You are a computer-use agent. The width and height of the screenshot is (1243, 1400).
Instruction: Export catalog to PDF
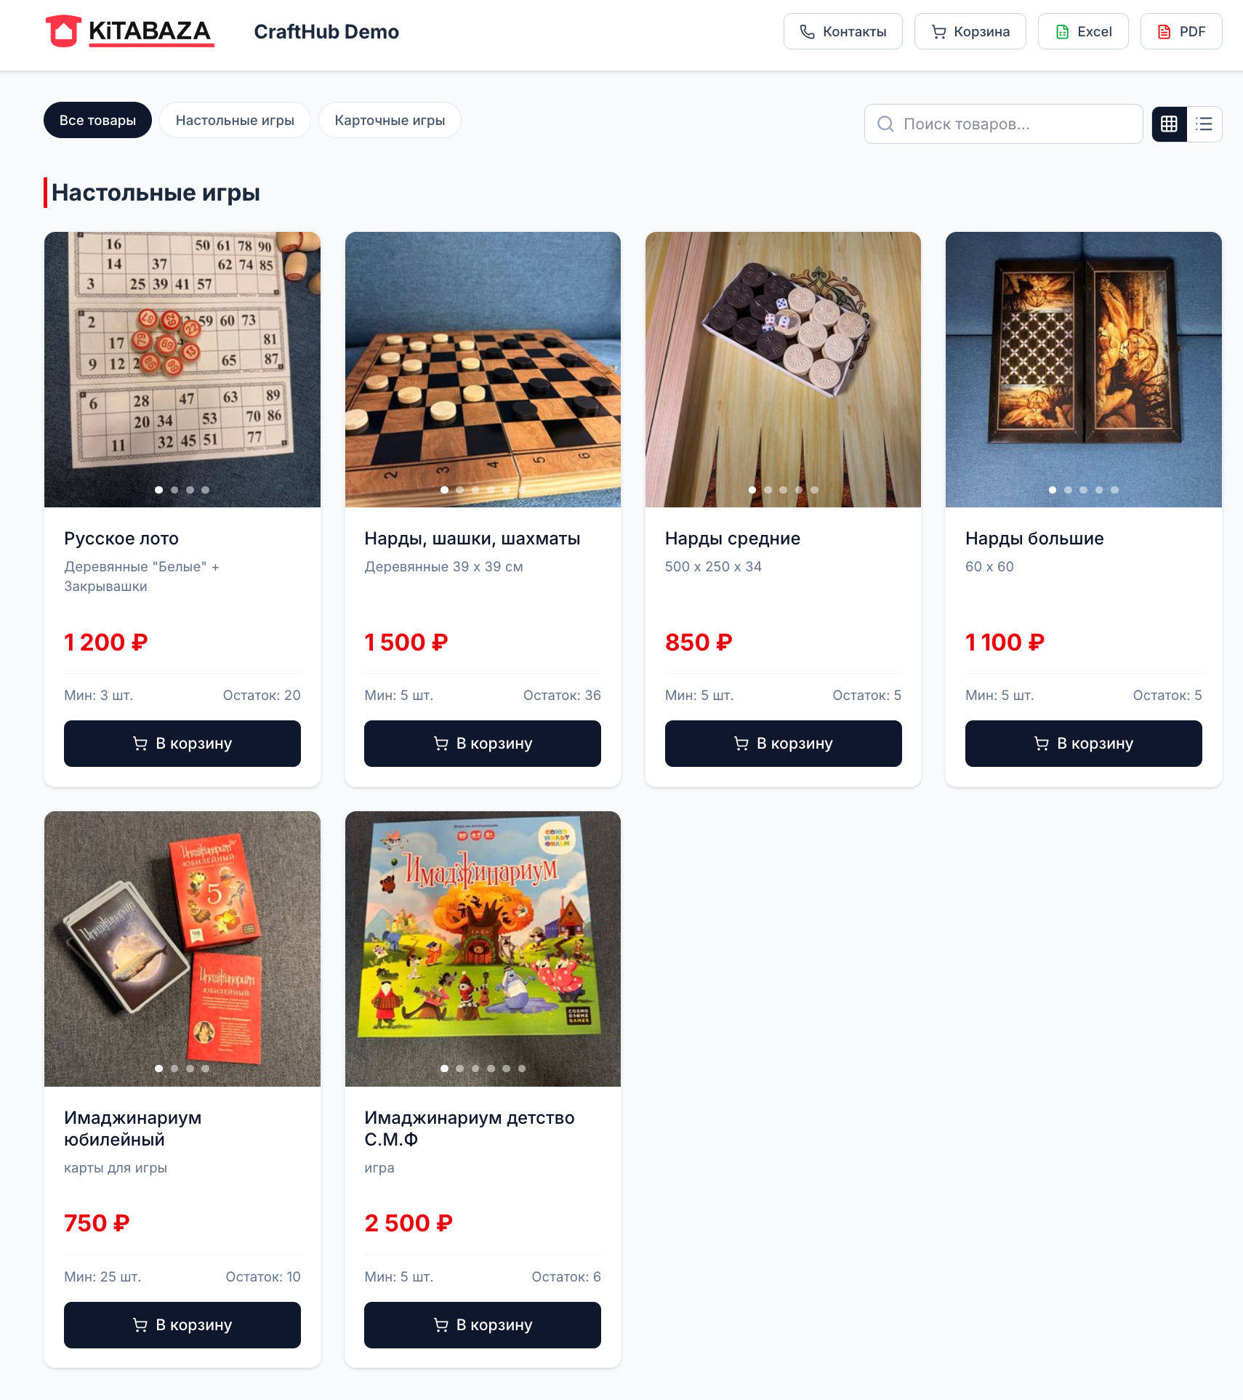pos(1180,31)
